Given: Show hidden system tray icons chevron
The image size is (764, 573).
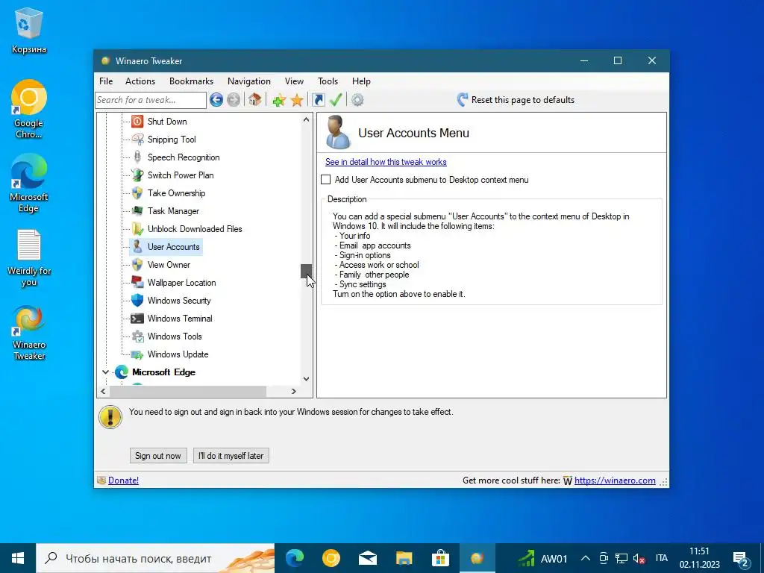Looking at the screenshot, I should pos(586,558).
